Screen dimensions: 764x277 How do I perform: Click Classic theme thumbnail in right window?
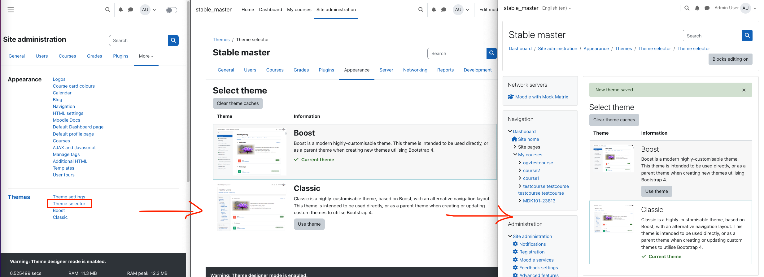coord(614,218)
